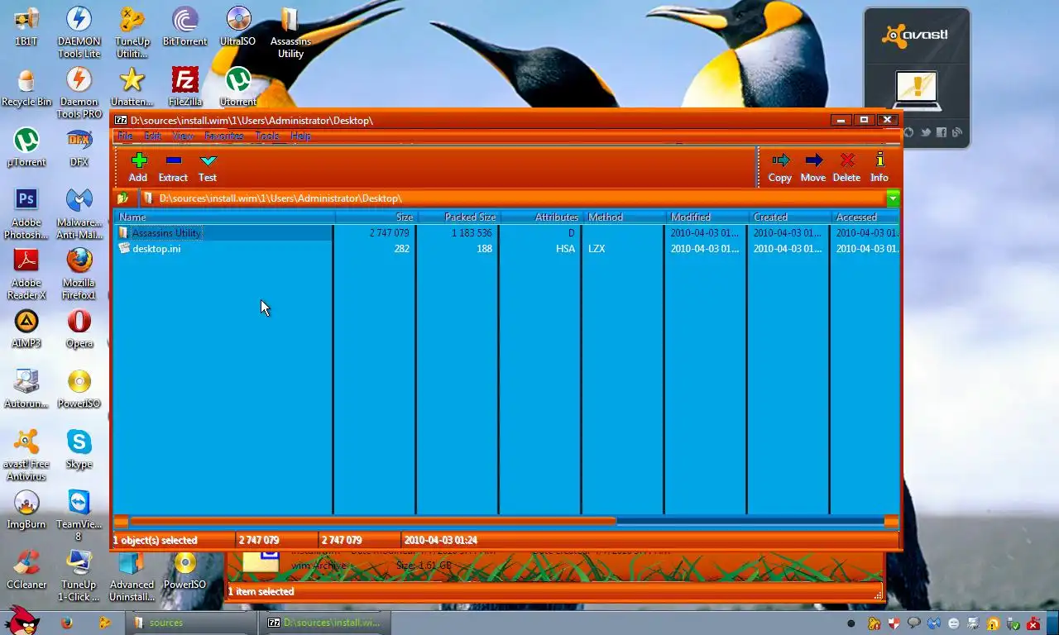Sort by the Accessed column header

(865, 217)
